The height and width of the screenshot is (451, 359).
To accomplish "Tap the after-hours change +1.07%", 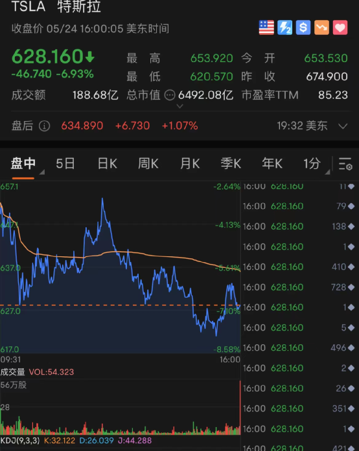I will 179,126.
